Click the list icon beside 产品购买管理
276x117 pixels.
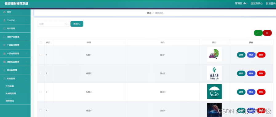coord(5,45)
